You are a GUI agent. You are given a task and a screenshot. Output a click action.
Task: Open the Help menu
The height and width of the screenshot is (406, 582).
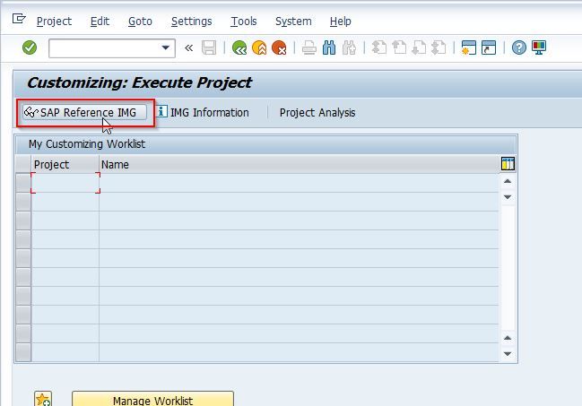pyautogui.click(x=341, y=22)
